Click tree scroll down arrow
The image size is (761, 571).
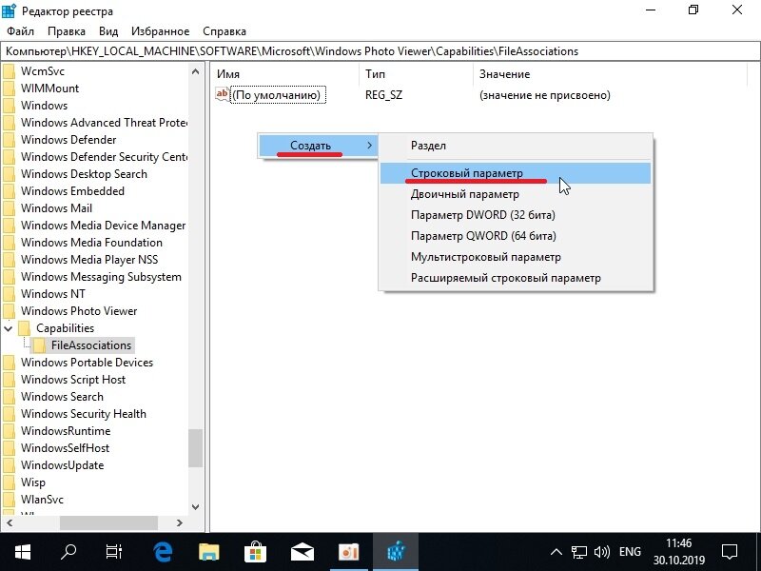click(196, 507)
